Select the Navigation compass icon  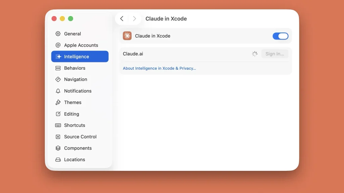[x=58, y=79]
